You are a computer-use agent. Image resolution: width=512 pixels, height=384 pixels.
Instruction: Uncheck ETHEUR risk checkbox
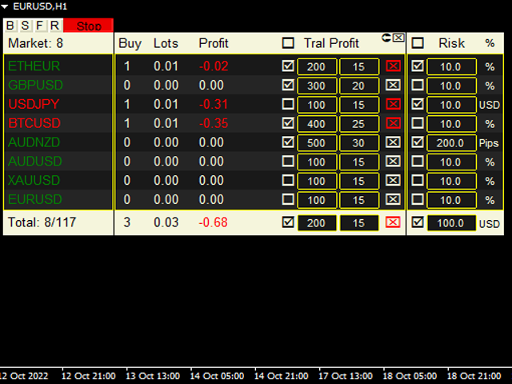point(418,66)
